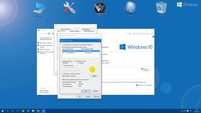
Task: Select drive D: SSD Kingmax row
Action: click(81, 53)
